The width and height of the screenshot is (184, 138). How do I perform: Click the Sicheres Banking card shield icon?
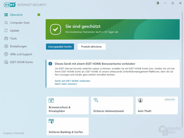[51, 121]
